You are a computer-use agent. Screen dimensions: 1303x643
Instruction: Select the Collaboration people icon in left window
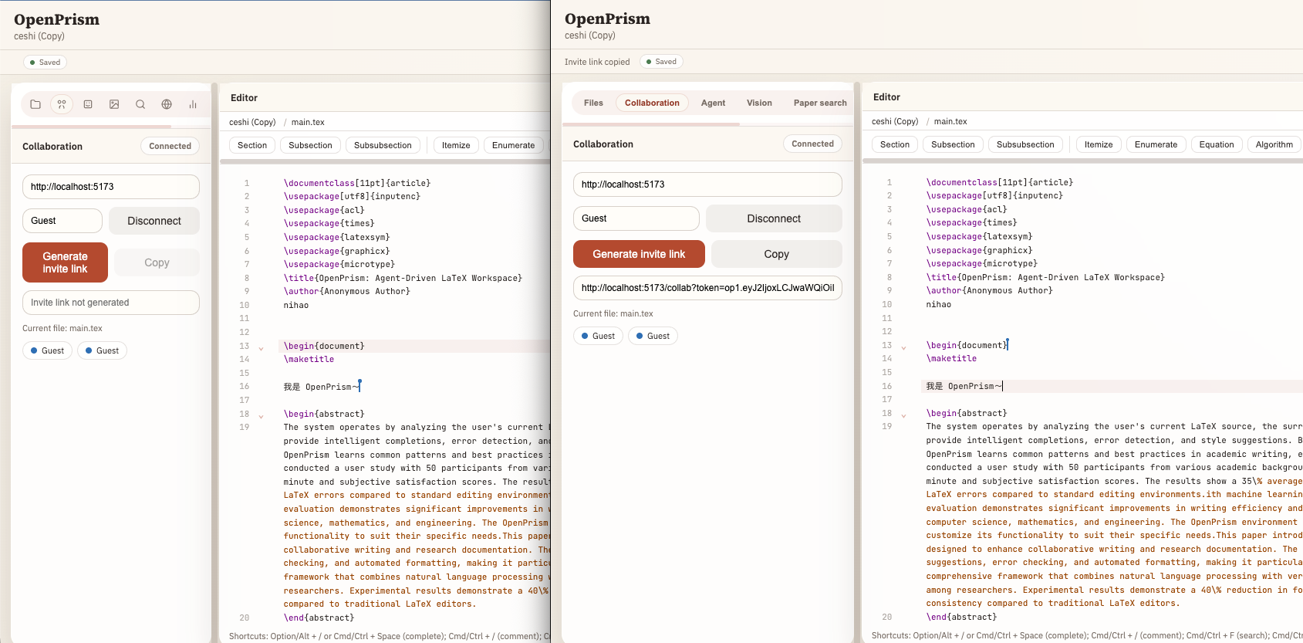[62, 104]
